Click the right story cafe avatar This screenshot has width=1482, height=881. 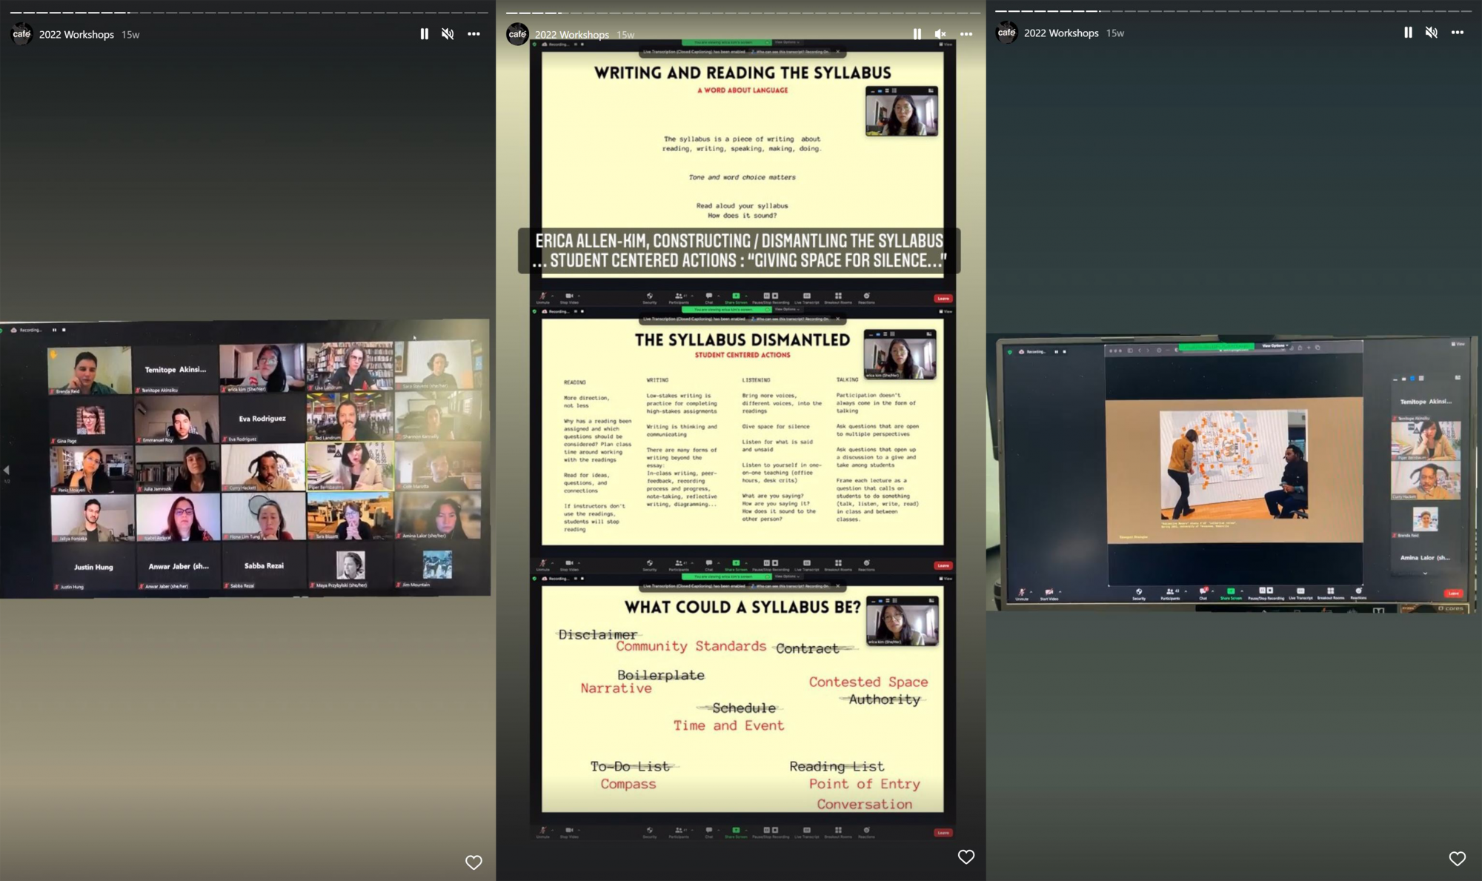point(1006,33)
